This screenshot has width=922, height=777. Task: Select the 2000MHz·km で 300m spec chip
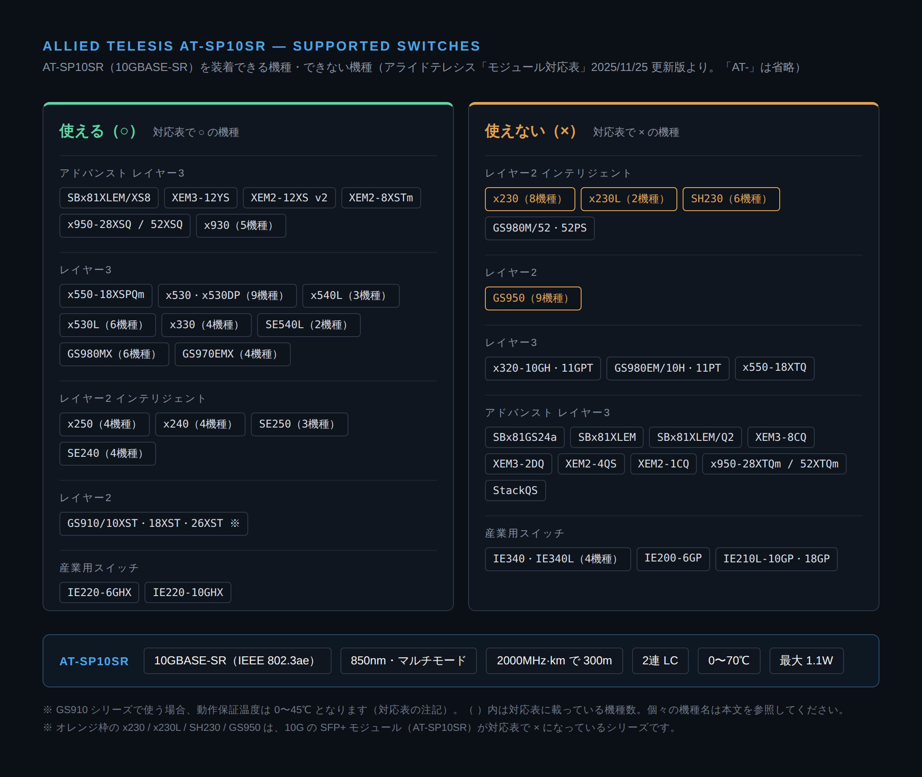(x=554, y=661)
